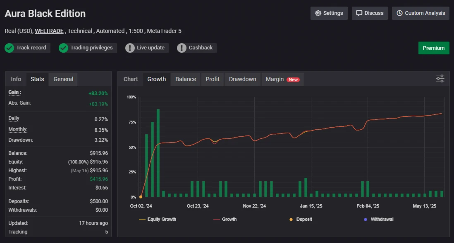Open chart filter options sliders icon
This screenshot has width=454, height=243.
point(440,79)
